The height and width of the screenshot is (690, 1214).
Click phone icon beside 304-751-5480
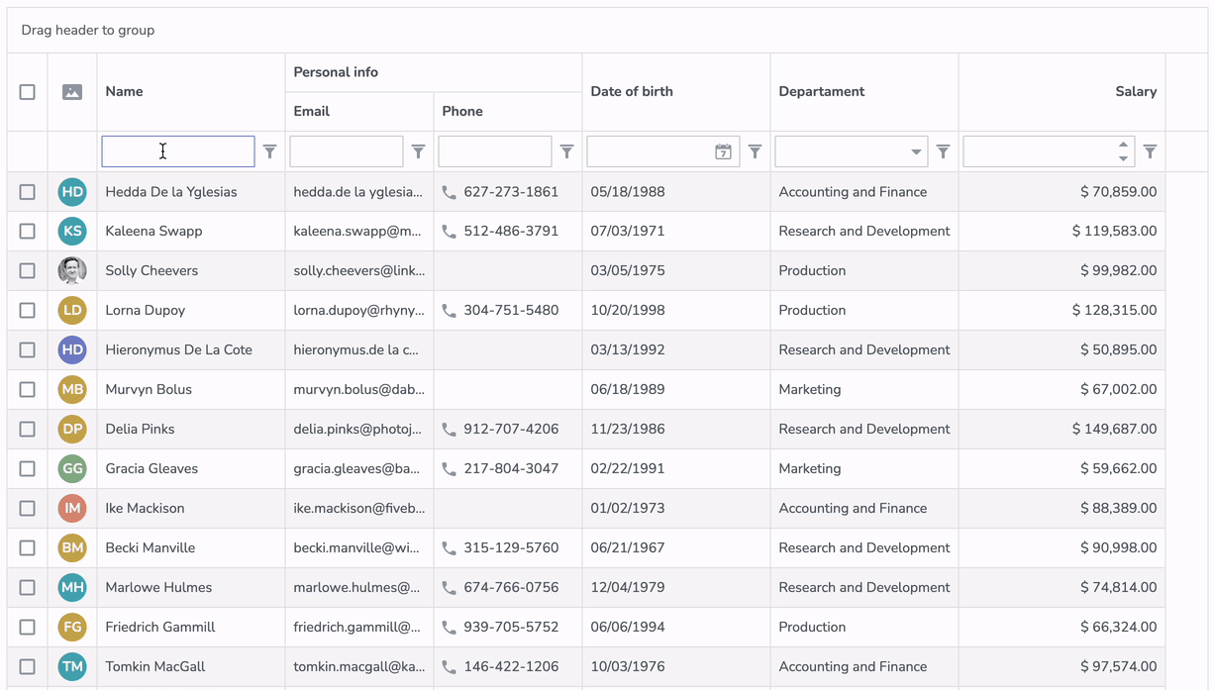(450, 311)
